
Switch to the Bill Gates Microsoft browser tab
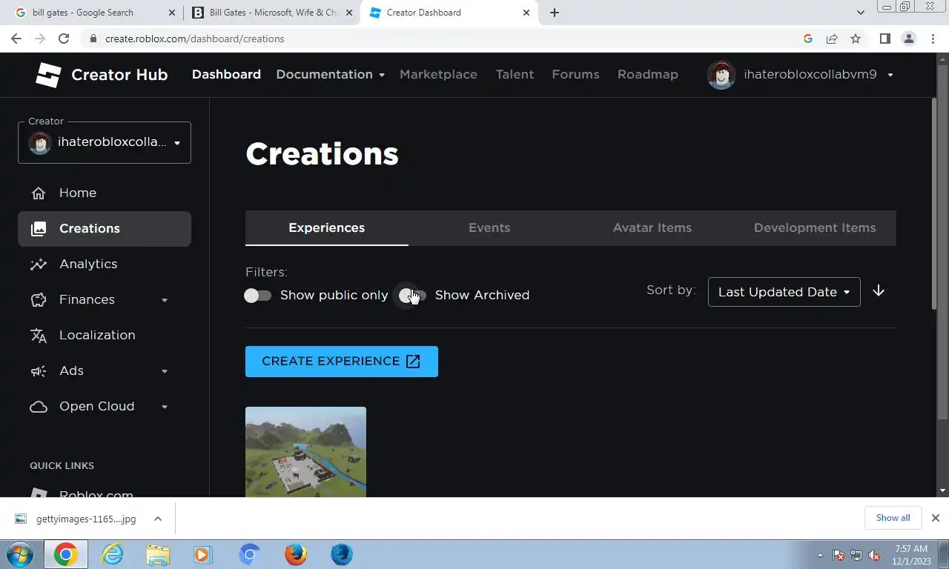click(272, 13)
